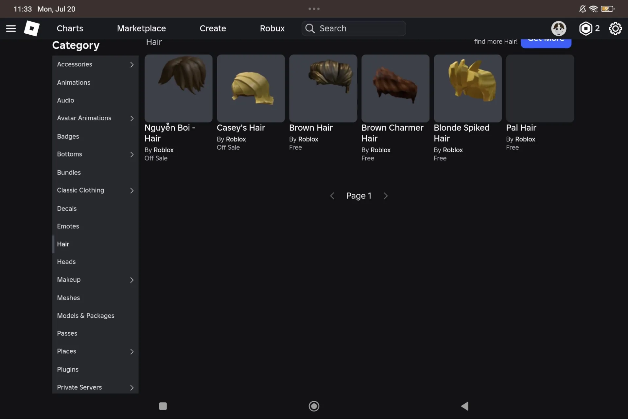Viewport: 628px width, 419px height.
Task: Select the Plugins category
Action: pyautogui.click(x=95, y=370)
